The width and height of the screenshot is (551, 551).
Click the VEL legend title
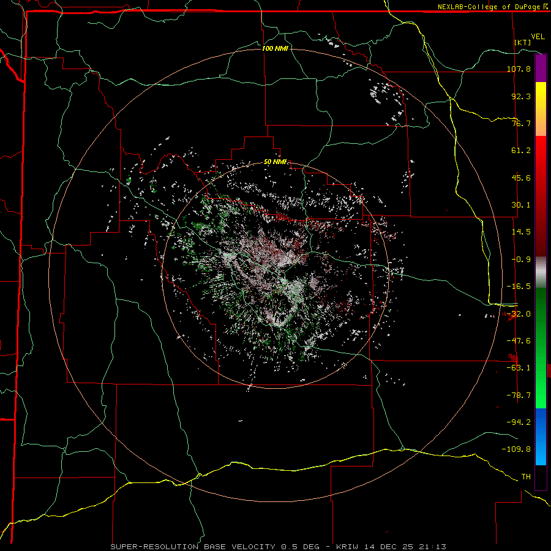coord(538,37)
